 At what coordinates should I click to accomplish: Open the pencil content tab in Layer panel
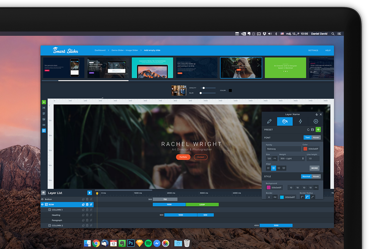[x=269, y=121]
